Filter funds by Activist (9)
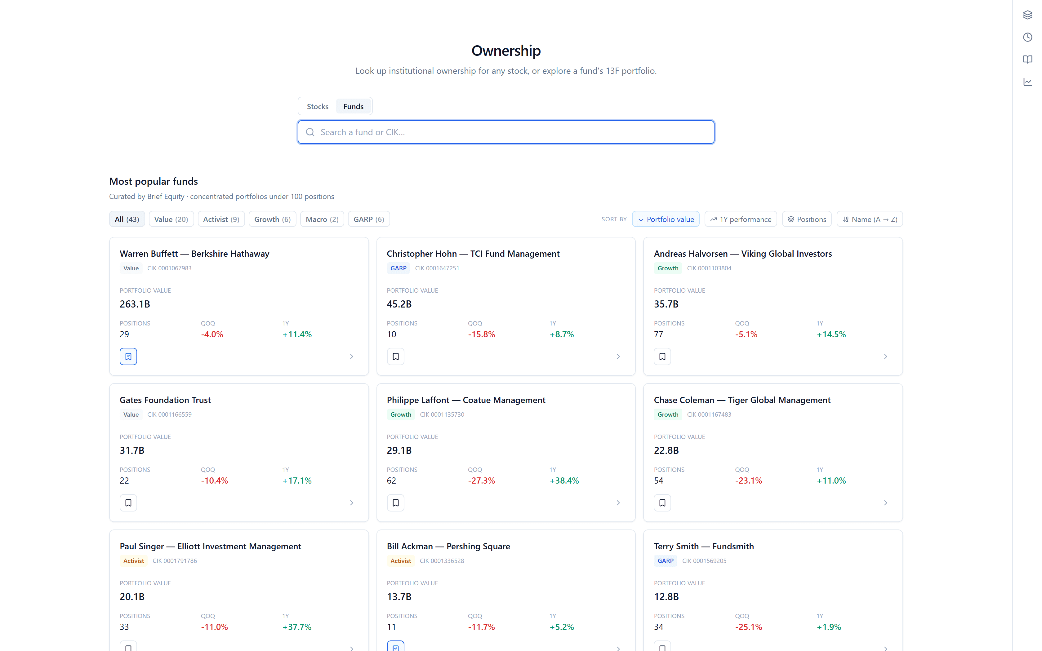1042x651 pixels. pyautogui.click(x=221, y=219)
